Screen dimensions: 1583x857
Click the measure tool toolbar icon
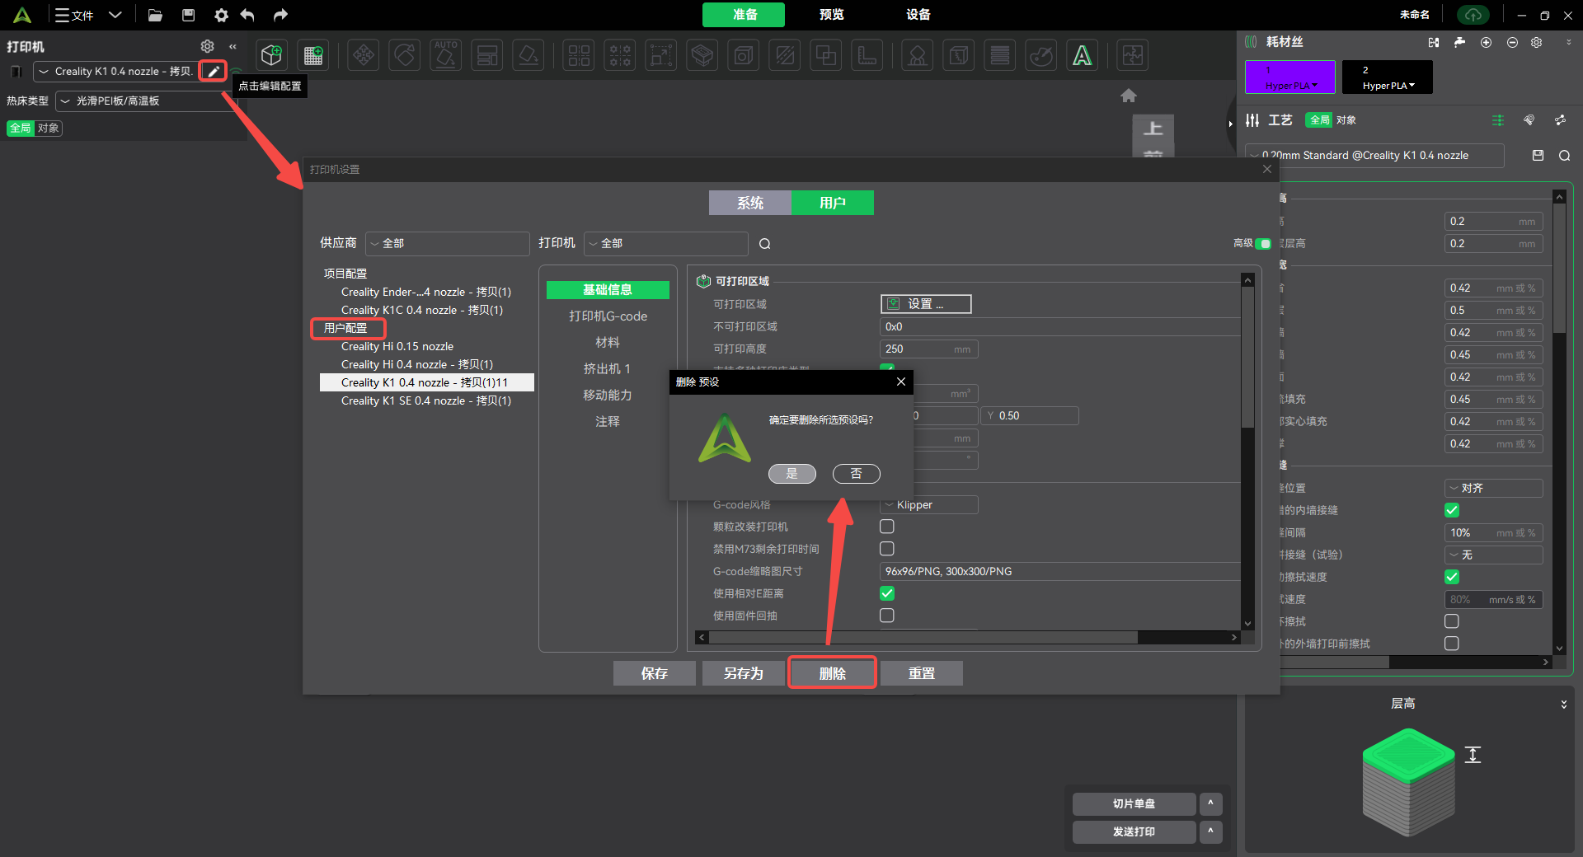(x=867, y=55)
